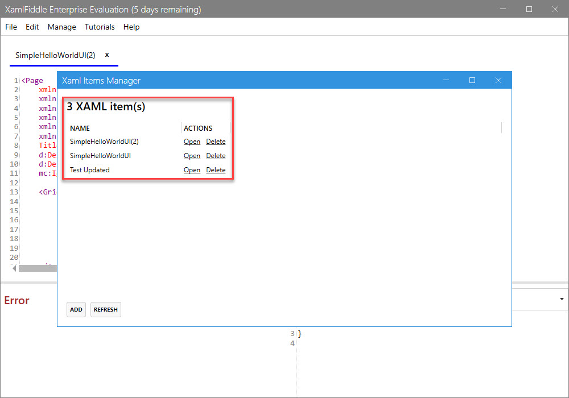Open the SimpleHelloWorldUI item
The height and width of the screenshot is (398, 569).
[192, 155]
